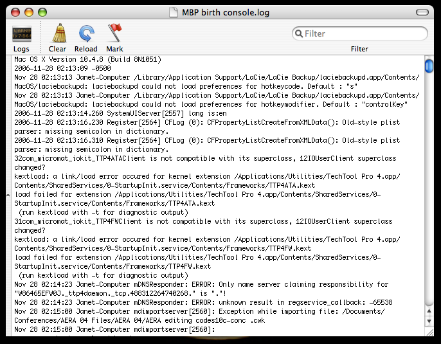Click the 'regservice_callback: -65538' line
The height and width of the screenshot is (344, 441).
tap(203, 302)
